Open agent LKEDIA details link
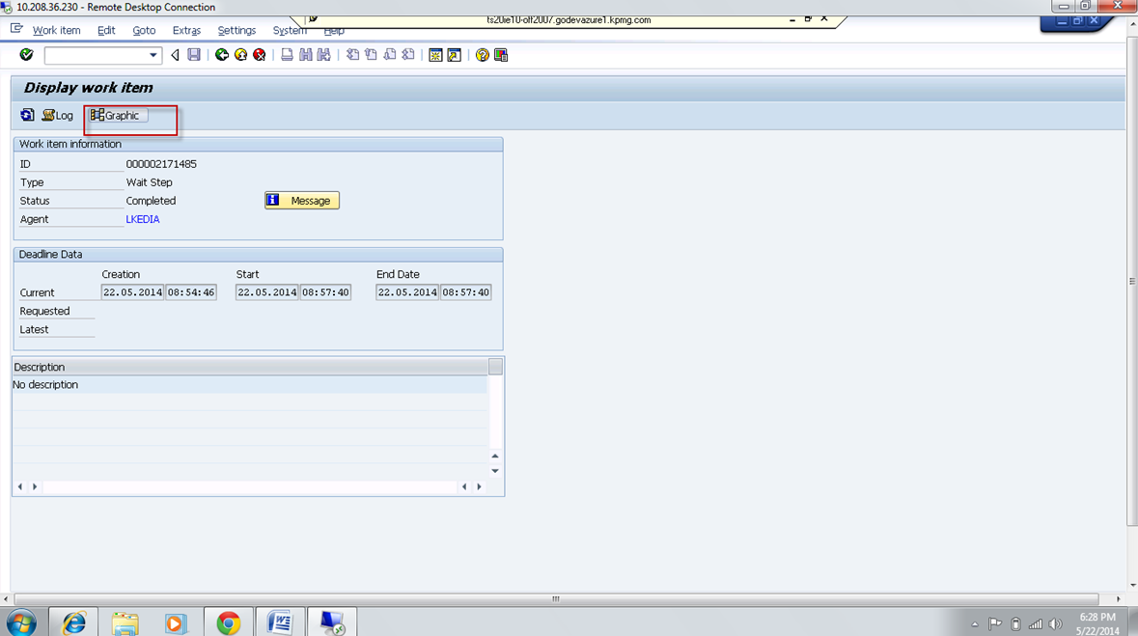Image resolution: width=1138 pixels, height=636 pixels. 142,219
